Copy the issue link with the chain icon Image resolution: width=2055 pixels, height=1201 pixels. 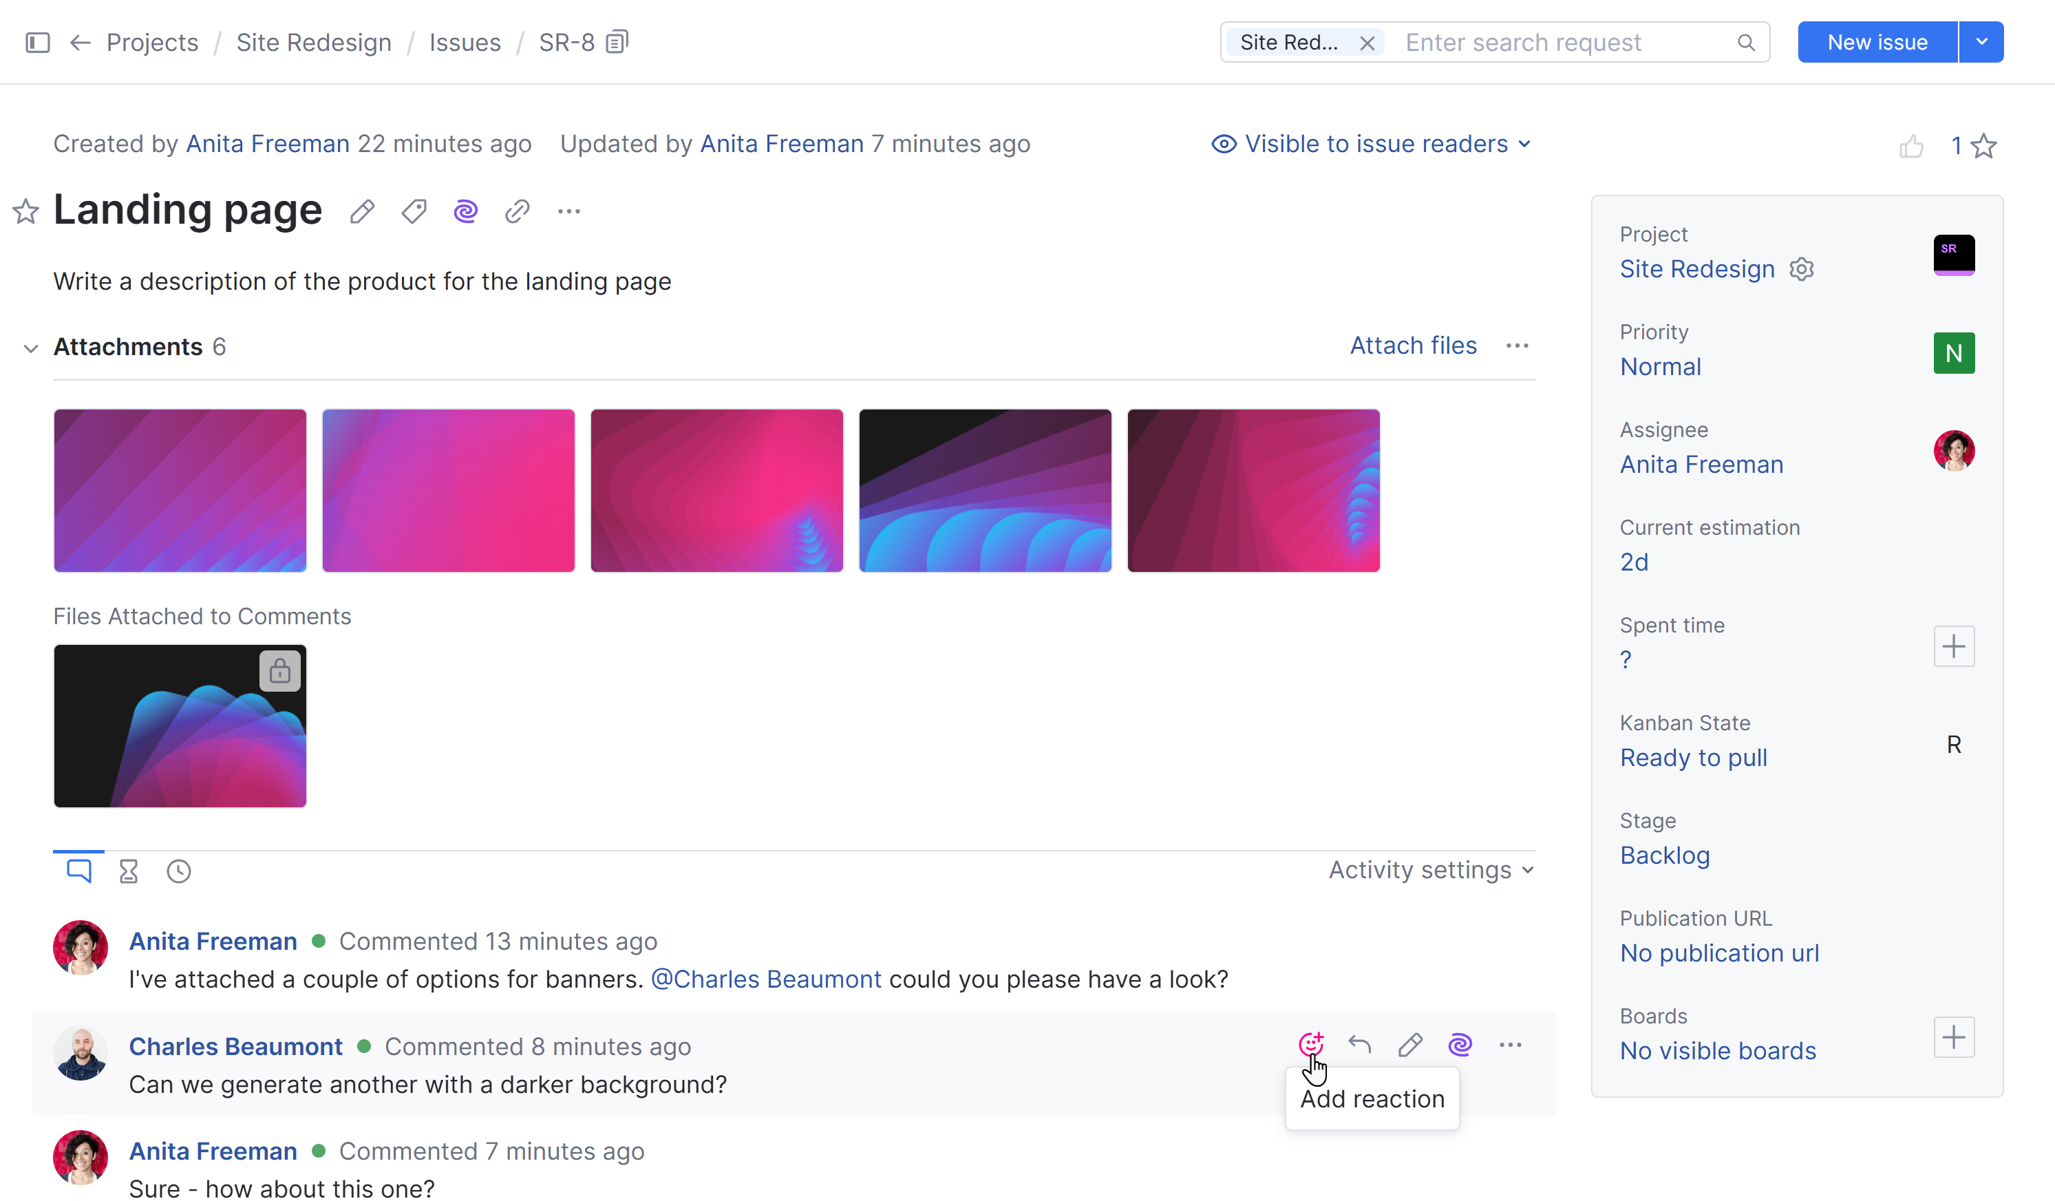[x=516, y=211]
